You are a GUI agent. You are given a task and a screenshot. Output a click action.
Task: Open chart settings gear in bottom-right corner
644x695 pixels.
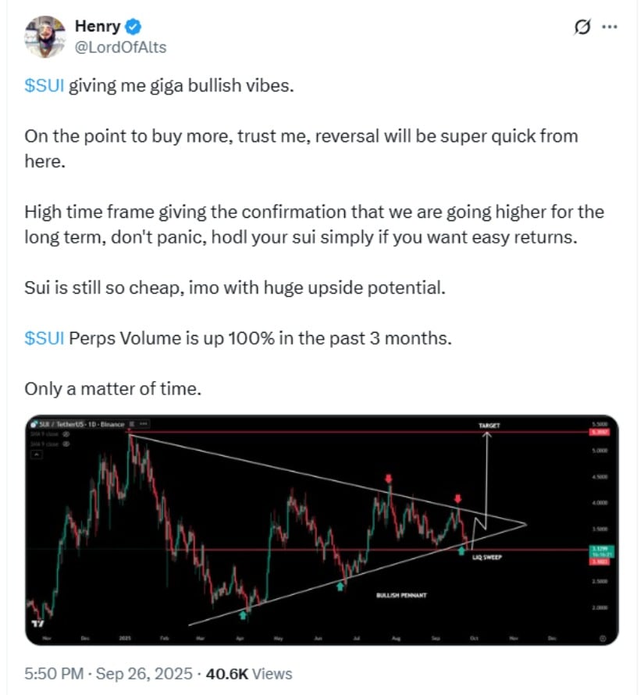click(x=603, y=637)
